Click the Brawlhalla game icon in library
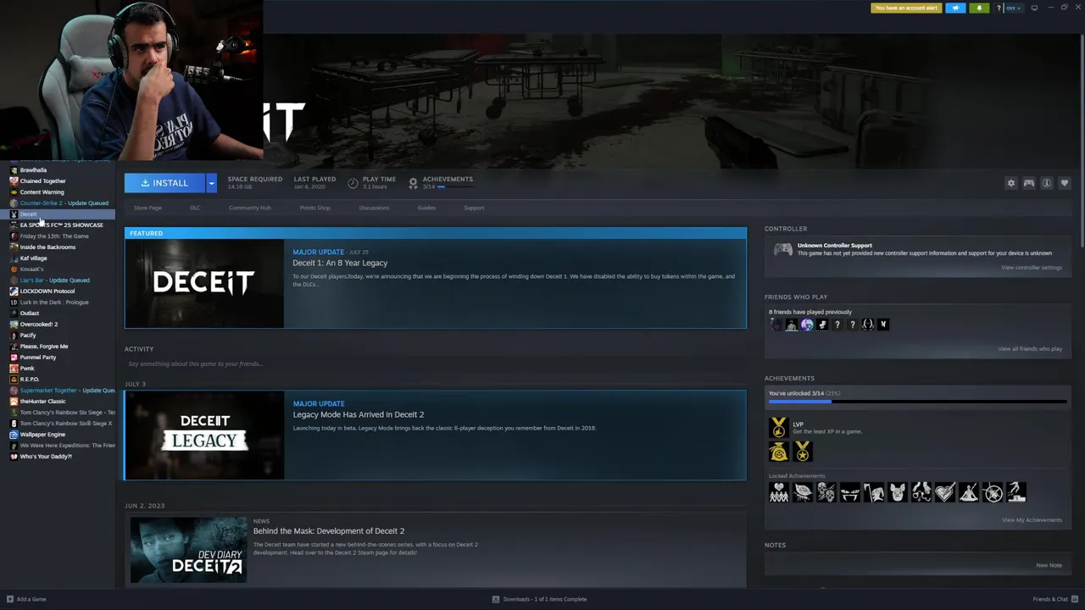The height and width of the screenshot is (610, 1085). [x=14, y=170]
